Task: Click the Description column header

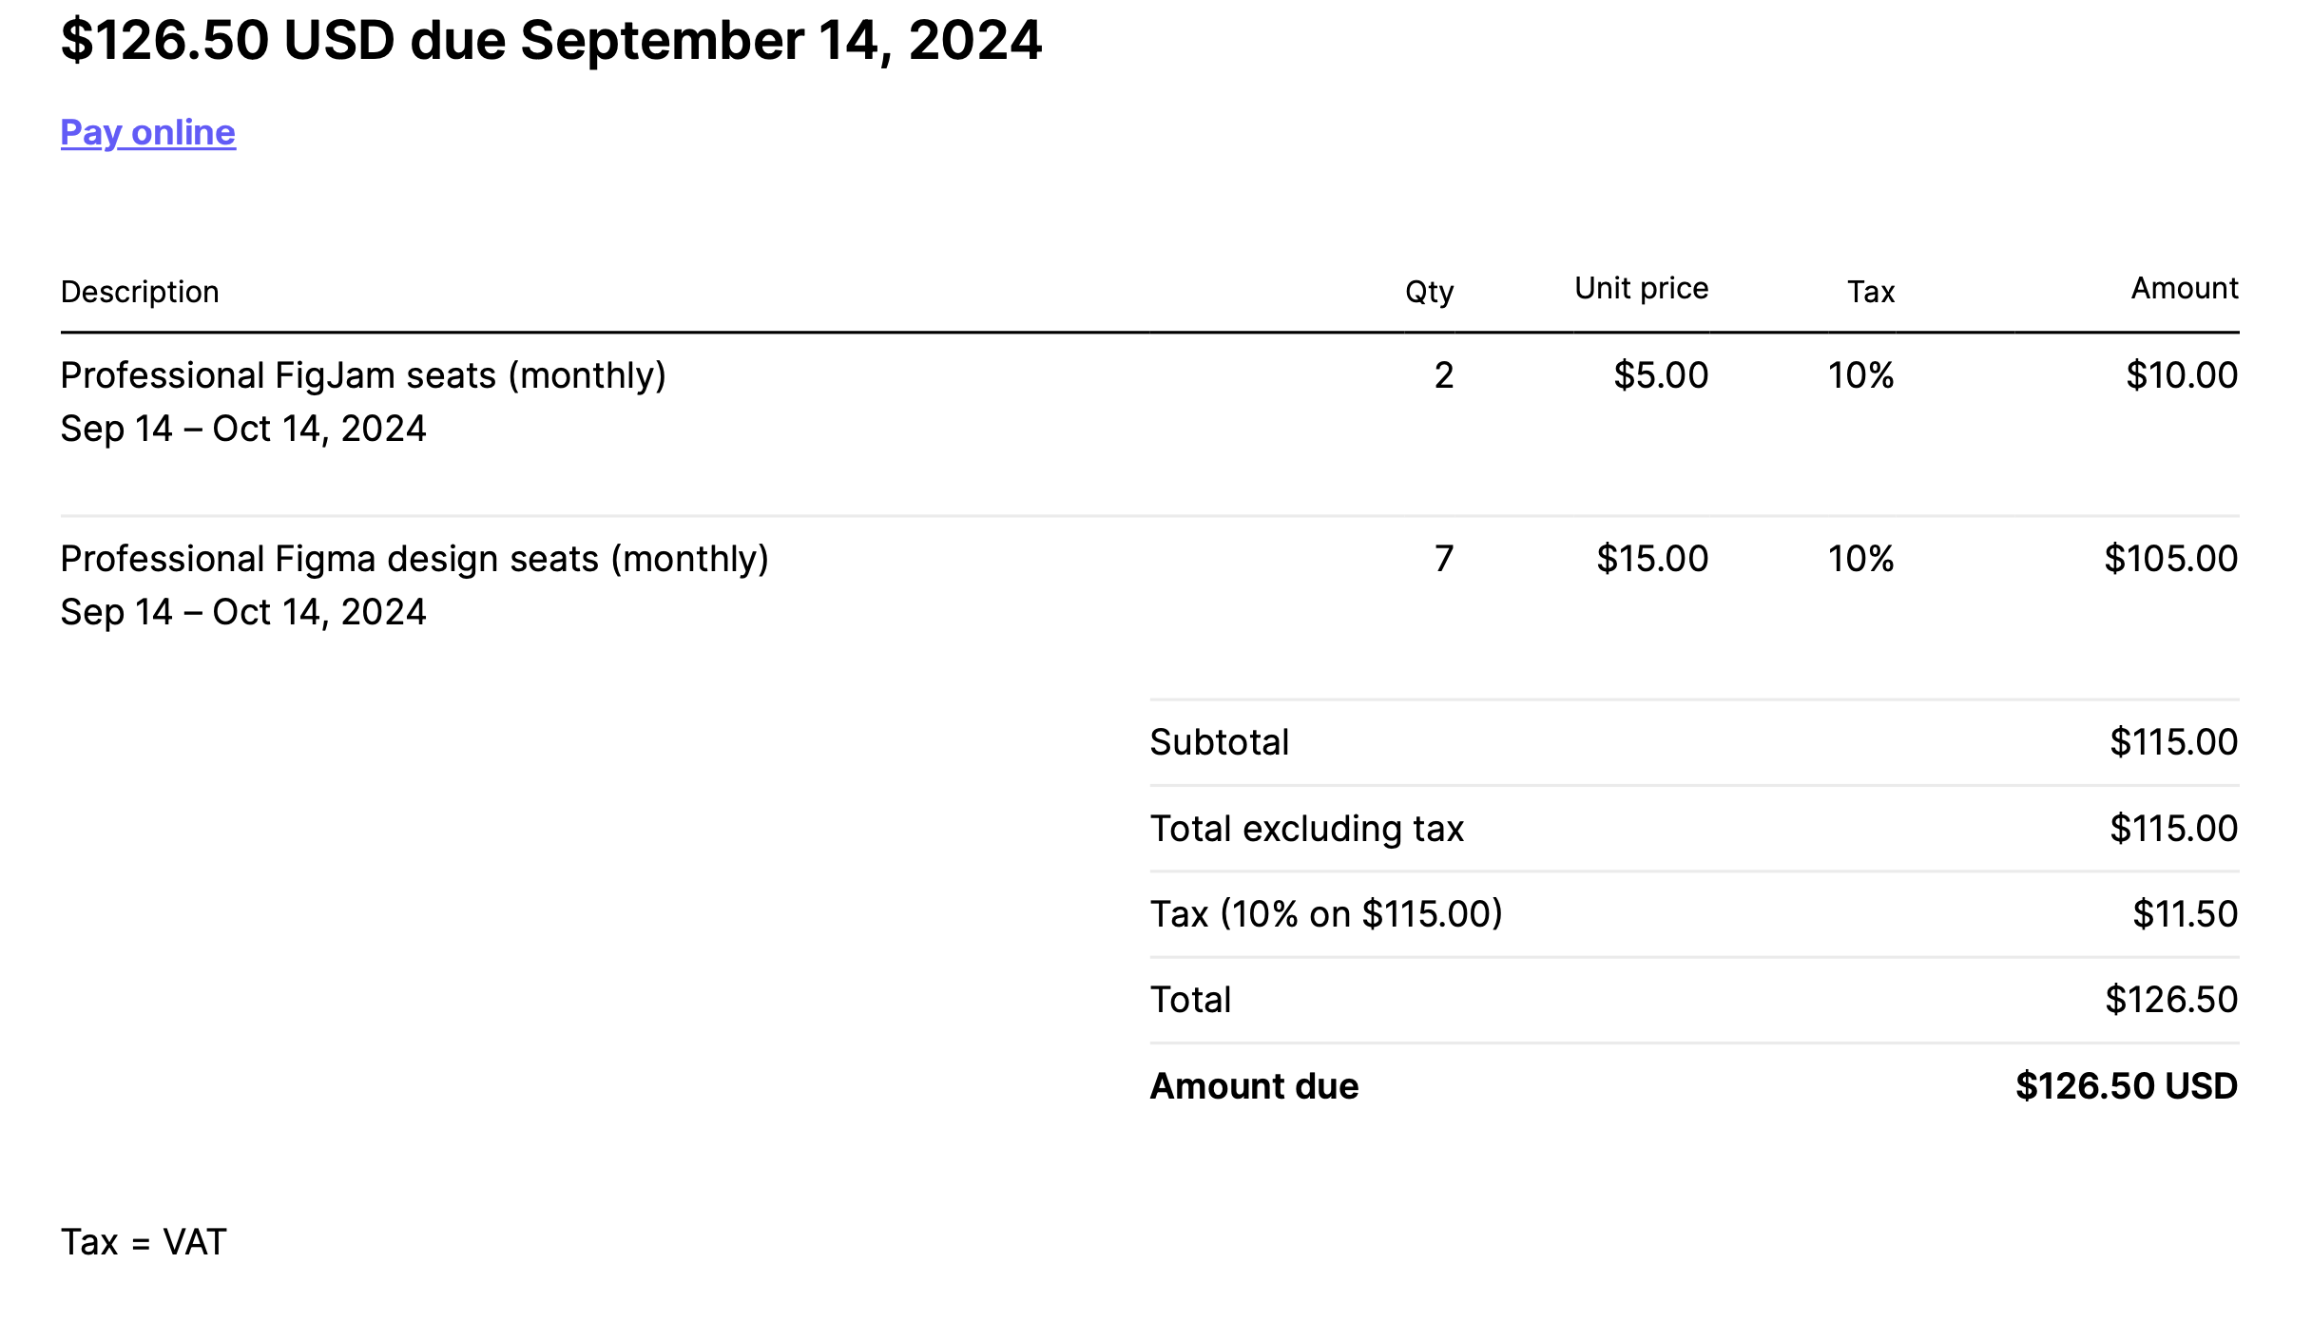Action: coord(140,292)
